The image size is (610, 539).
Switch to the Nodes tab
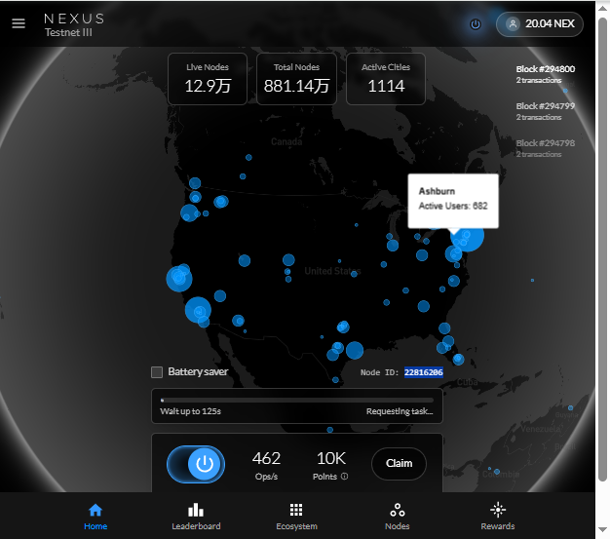398,517
